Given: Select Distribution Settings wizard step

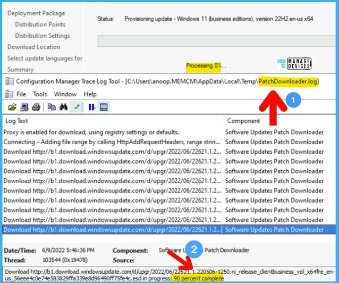Looking at the screenshot, I should (x=43, y=36).
